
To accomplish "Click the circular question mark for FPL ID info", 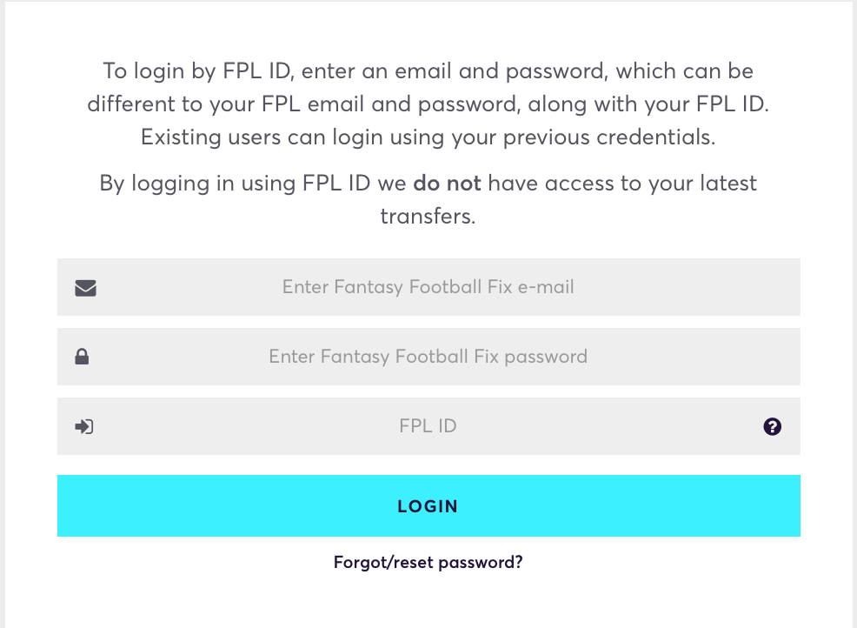I will point(772,426).
